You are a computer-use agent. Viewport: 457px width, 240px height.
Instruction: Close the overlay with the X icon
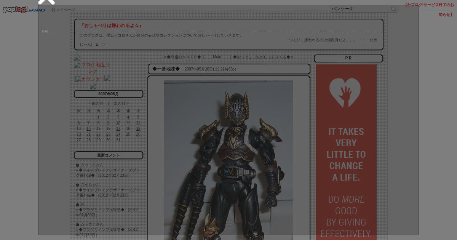pos(46,2)
